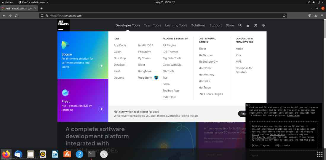
Task: Open Help from the dock
Action: point(79,154)
